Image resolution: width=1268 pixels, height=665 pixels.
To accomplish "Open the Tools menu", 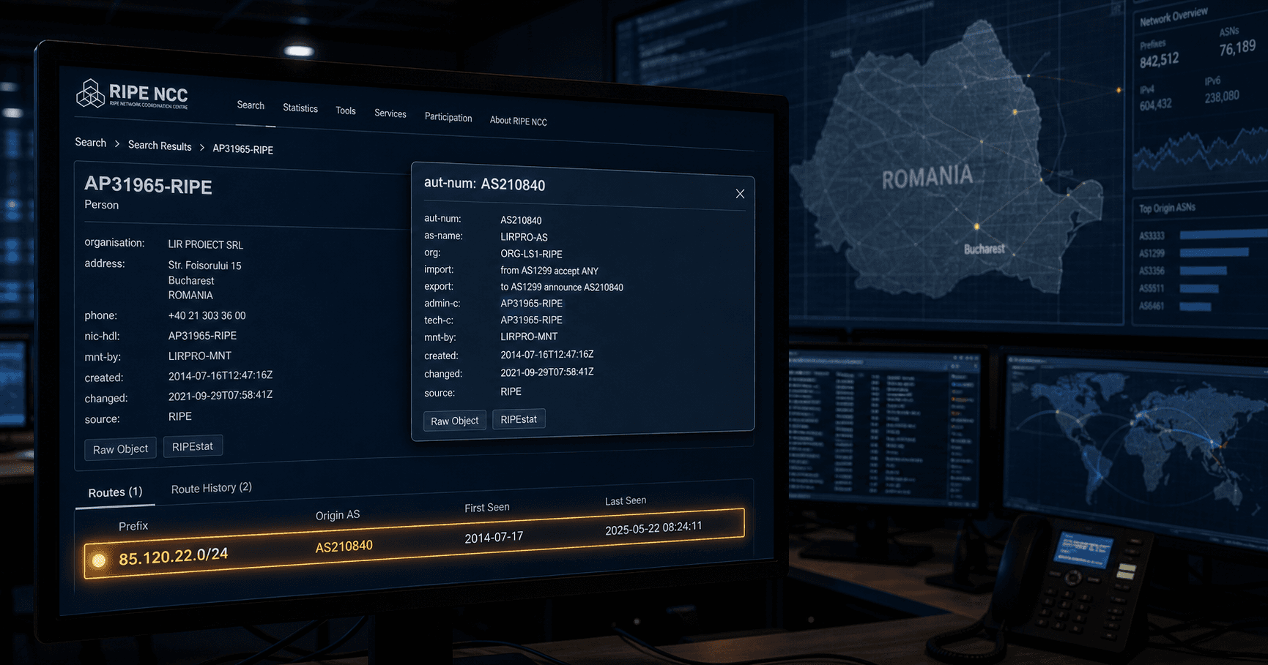I will click(x=346, y=111).
